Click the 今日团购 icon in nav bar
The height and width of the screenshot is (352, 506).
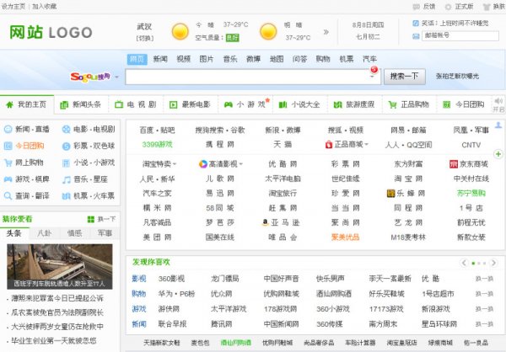click(x=447, y=104)
